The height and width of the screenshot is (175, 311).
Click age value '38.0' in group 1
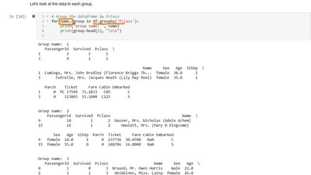pos(178,73)
